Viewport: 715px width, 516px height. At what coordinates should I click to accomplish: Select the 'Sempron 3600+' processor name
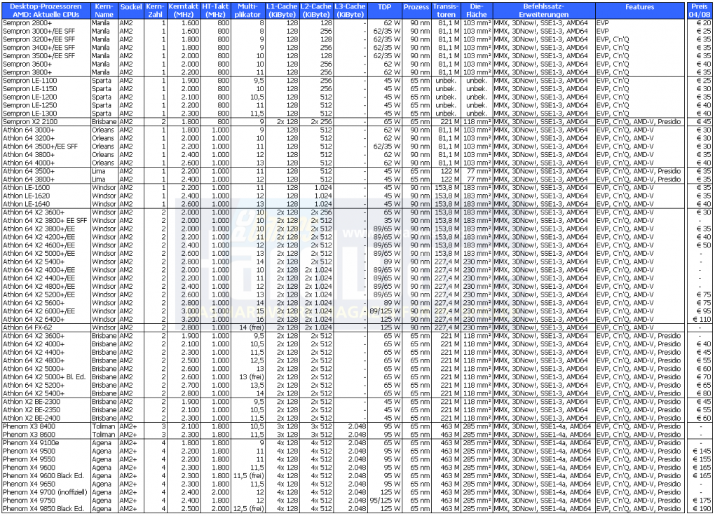[x=27, y=64]
